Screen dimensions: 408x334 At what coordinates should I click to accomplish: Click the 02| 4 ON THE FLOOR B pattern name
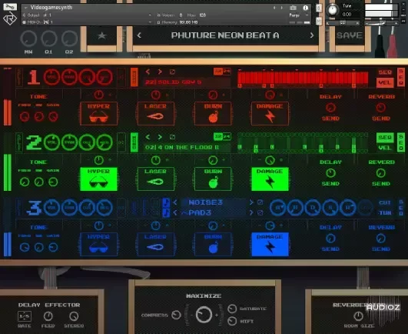[x=181, y=148]
